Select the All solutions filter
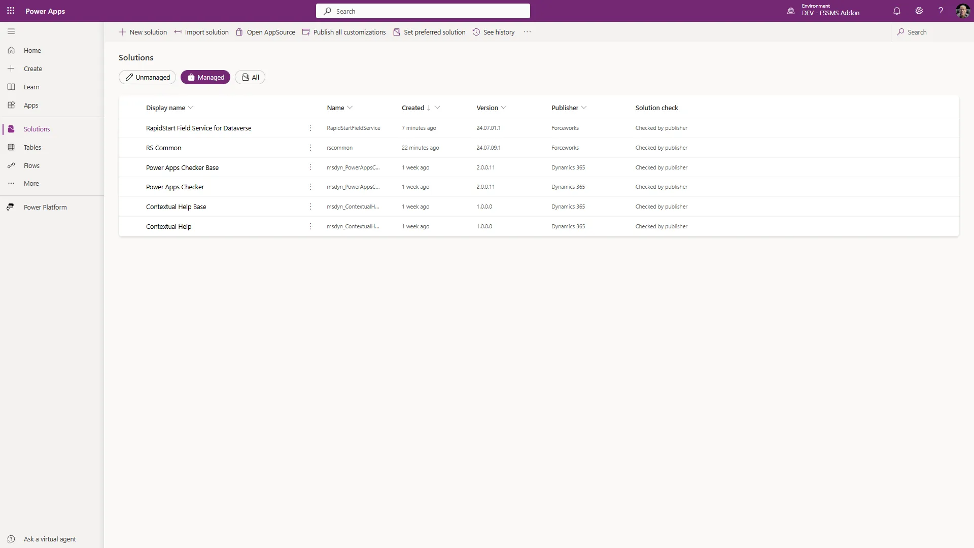The width and height of the screenshot is (974, 548). (250, 77)
